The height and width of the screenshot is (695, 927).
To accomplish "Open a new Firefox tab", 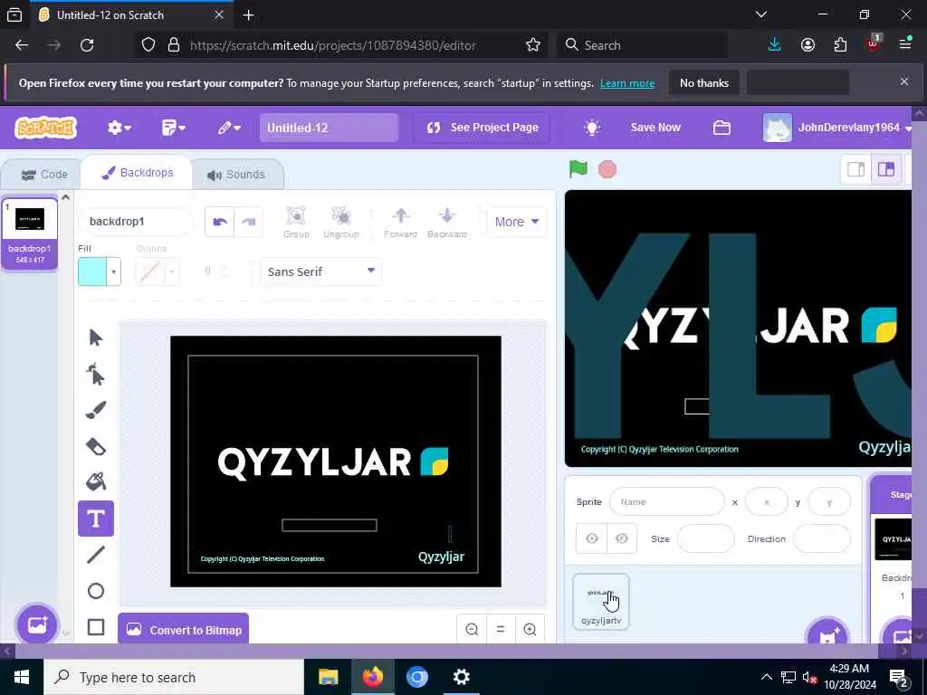I will click(248, 14).
